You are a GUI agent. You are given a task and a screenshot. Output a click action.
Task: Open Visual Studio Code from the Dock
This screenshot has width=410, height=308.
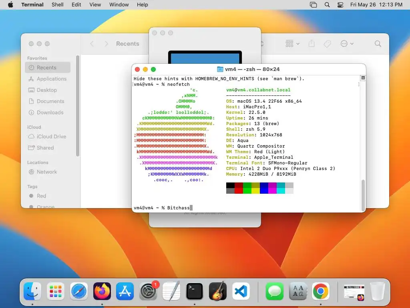pos(241,291)
